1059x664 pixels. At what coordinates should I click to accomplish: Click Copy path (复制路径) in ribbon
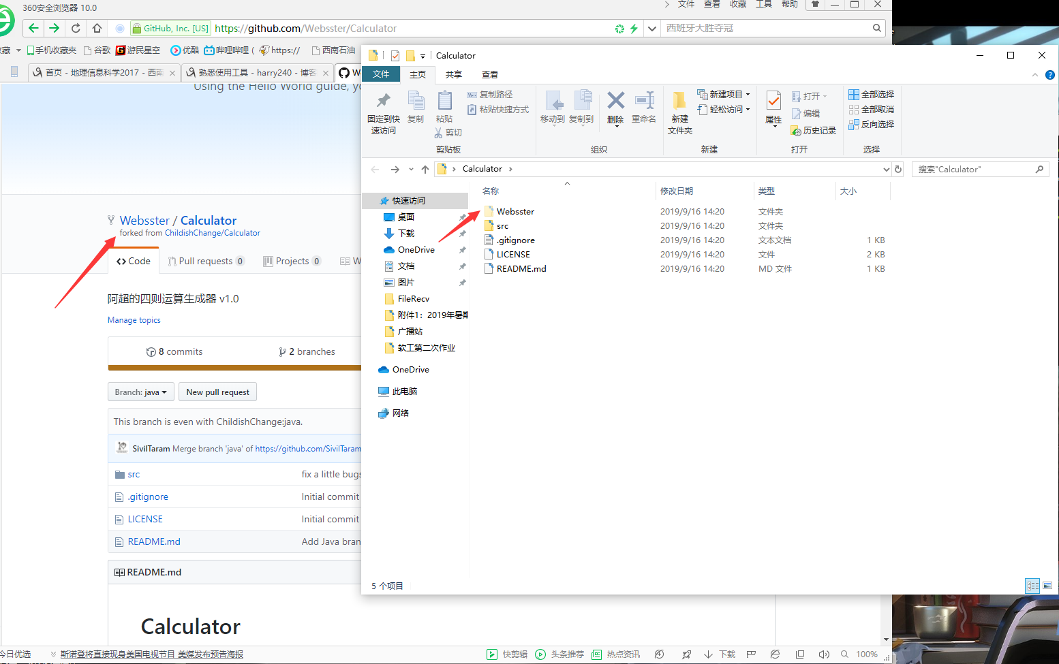tap(489, 95)
